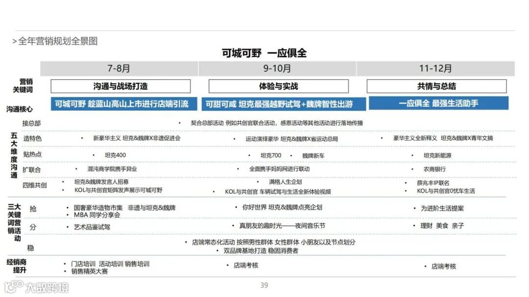Click '店端考核' in the 11-12月 column
529x297 pixels.
(444, 266)
